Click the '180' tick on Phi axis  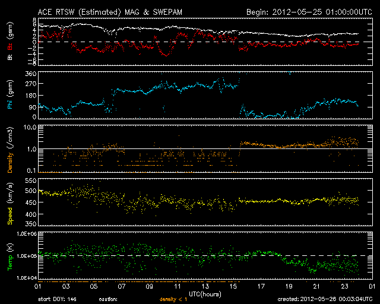point(31,96)
